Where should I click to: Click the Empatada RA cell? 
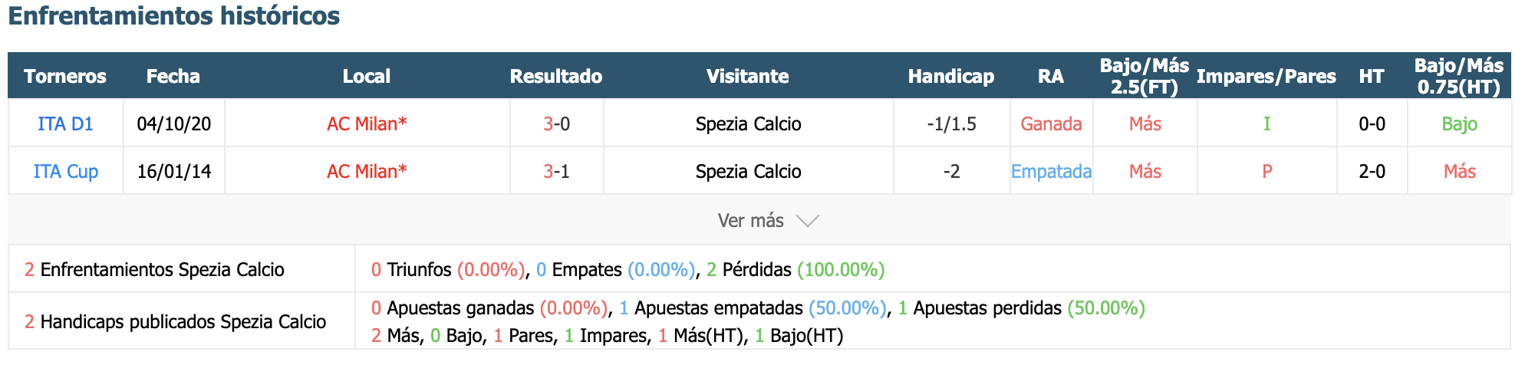point(1051,171)
